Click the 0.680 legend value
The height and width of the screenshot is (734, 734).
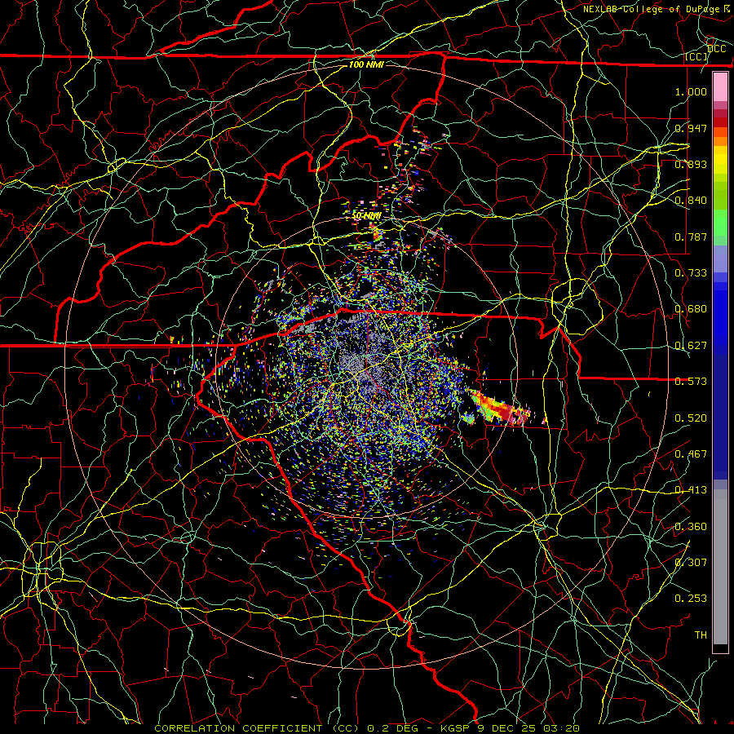tap(691, 309)
